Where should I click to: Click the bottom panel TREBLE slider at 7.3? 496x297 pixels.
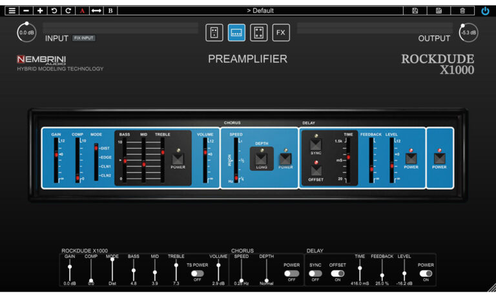coord(176,270)
